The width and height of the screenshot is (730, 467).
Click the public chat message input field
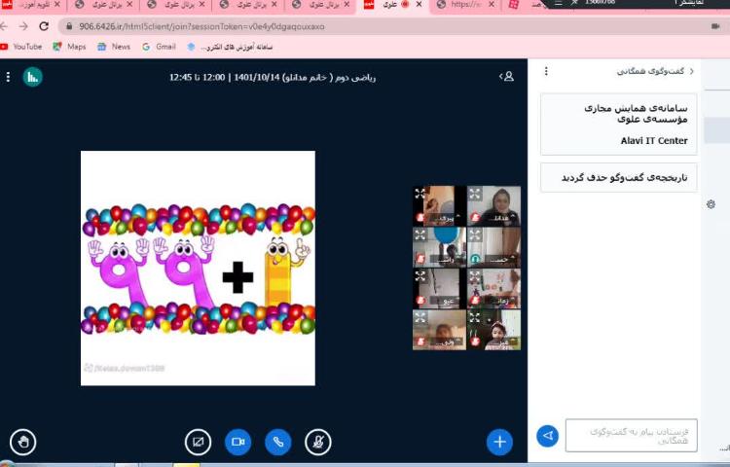631,436
